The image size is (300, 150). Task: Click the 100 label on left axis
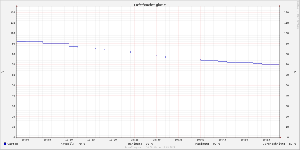13,33
